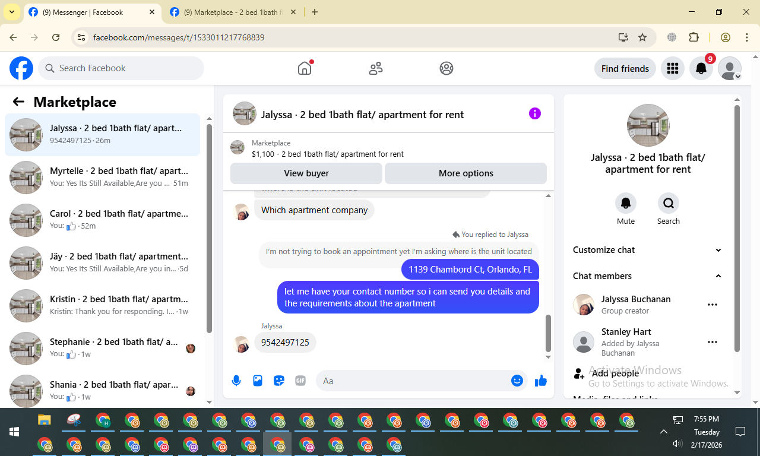The height and width of the screenshot is (456, 760).
Task: Switch to Messenger | Facebook tab
Action: point(92,12)
